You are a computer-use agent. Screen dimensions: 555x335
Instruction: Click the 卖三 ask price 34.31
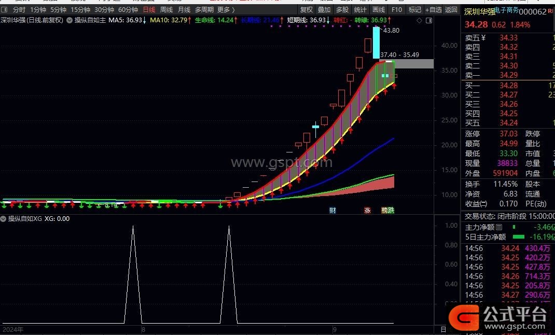tap(508, 56)
